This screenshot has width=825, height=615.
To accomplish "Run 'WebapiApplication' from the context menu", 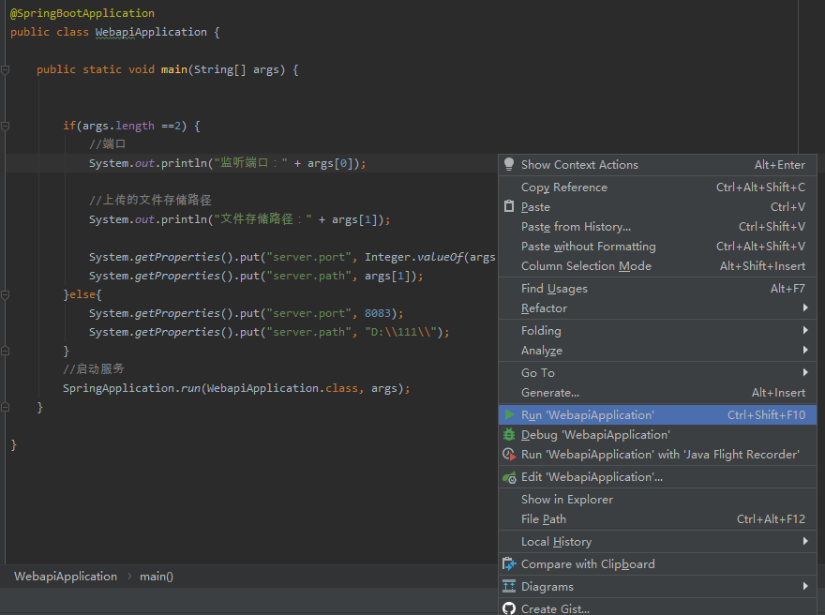I will point(657,415).
